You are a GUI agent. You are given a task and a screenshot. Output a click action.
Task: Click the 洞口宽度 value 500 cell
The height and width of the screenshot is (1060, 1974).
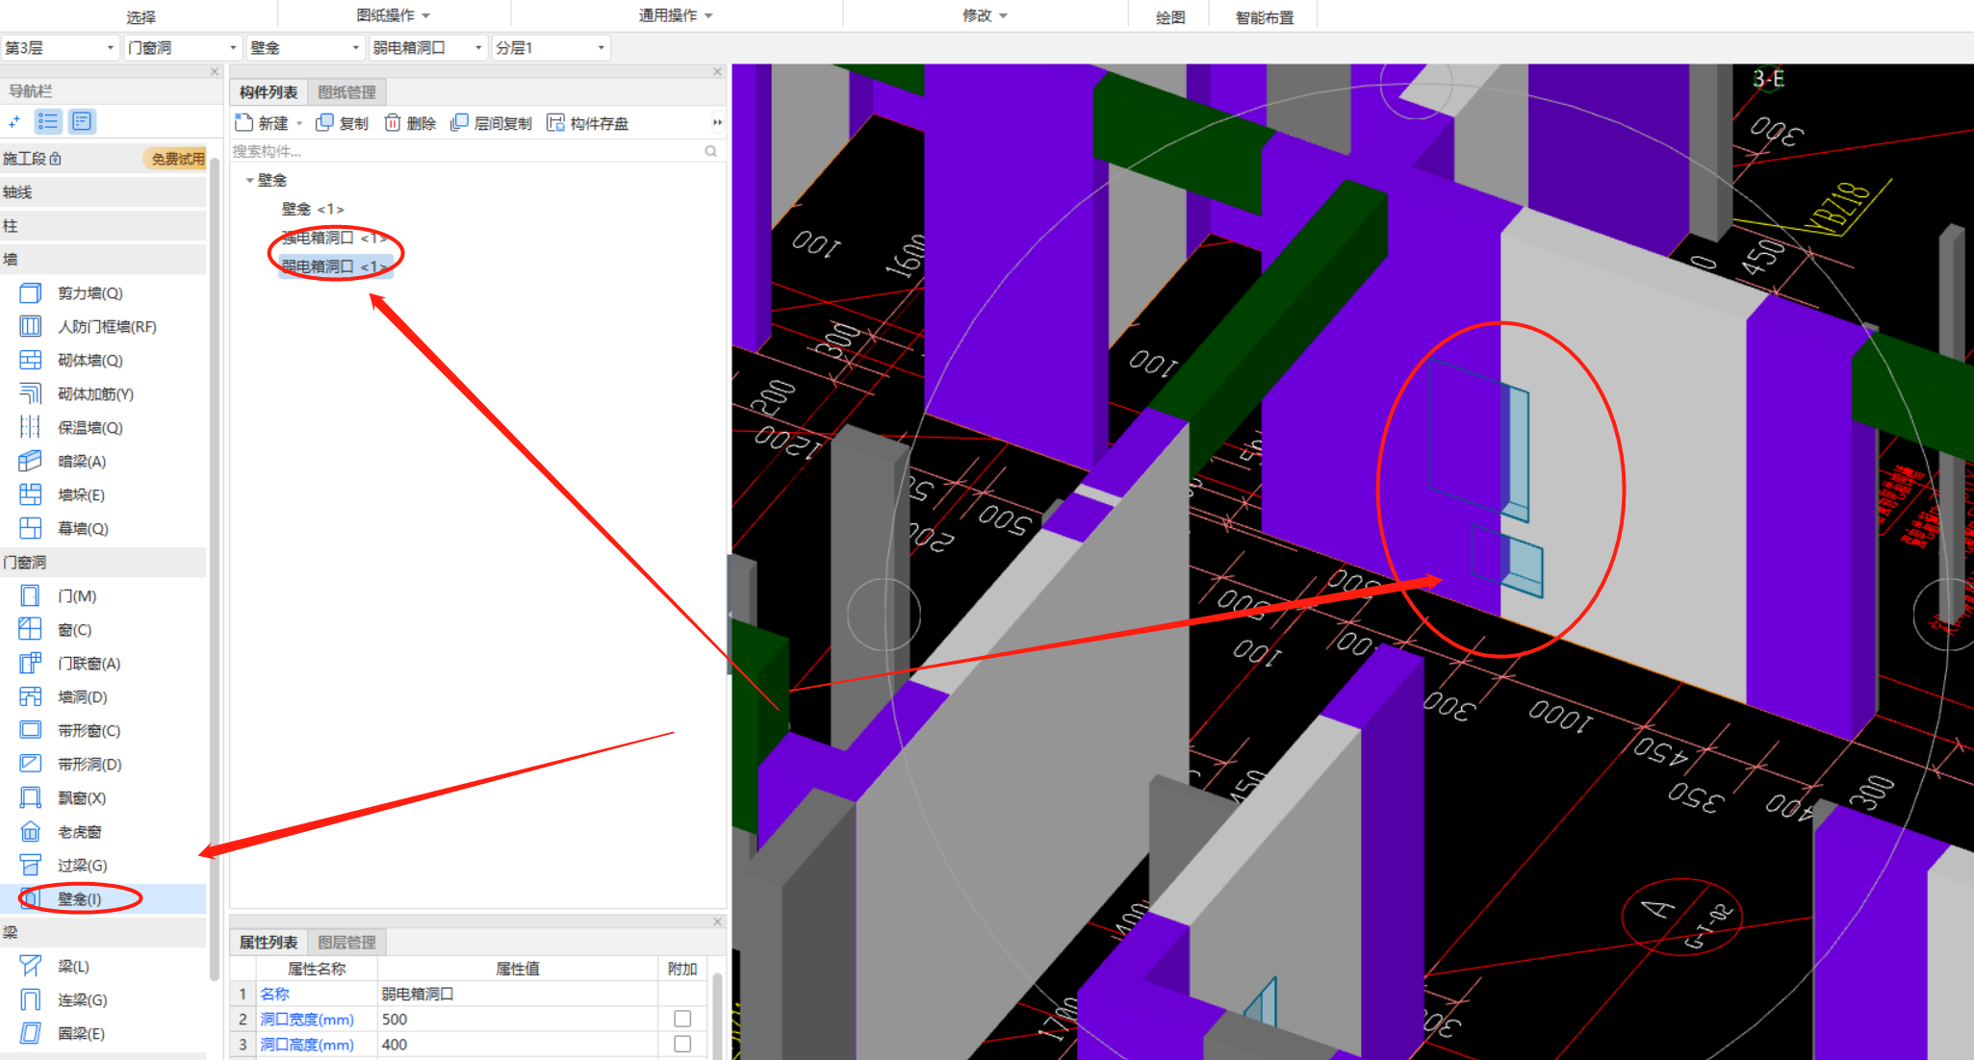[517, 1019]
